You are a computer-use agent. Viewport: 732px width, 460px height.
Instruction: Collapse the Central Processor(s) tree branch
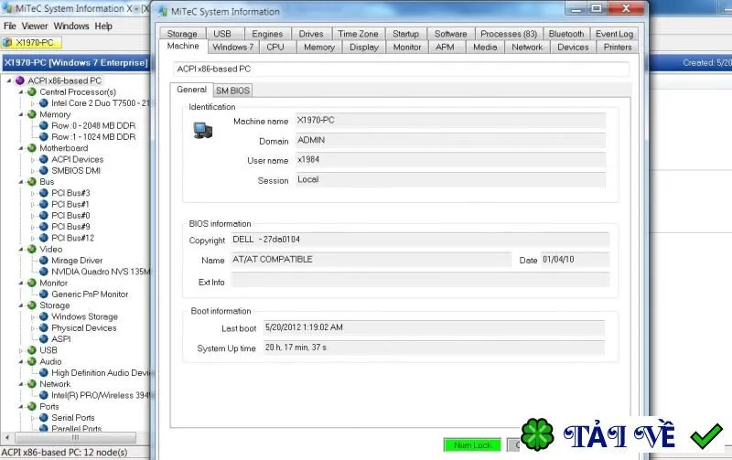point(21,91)
